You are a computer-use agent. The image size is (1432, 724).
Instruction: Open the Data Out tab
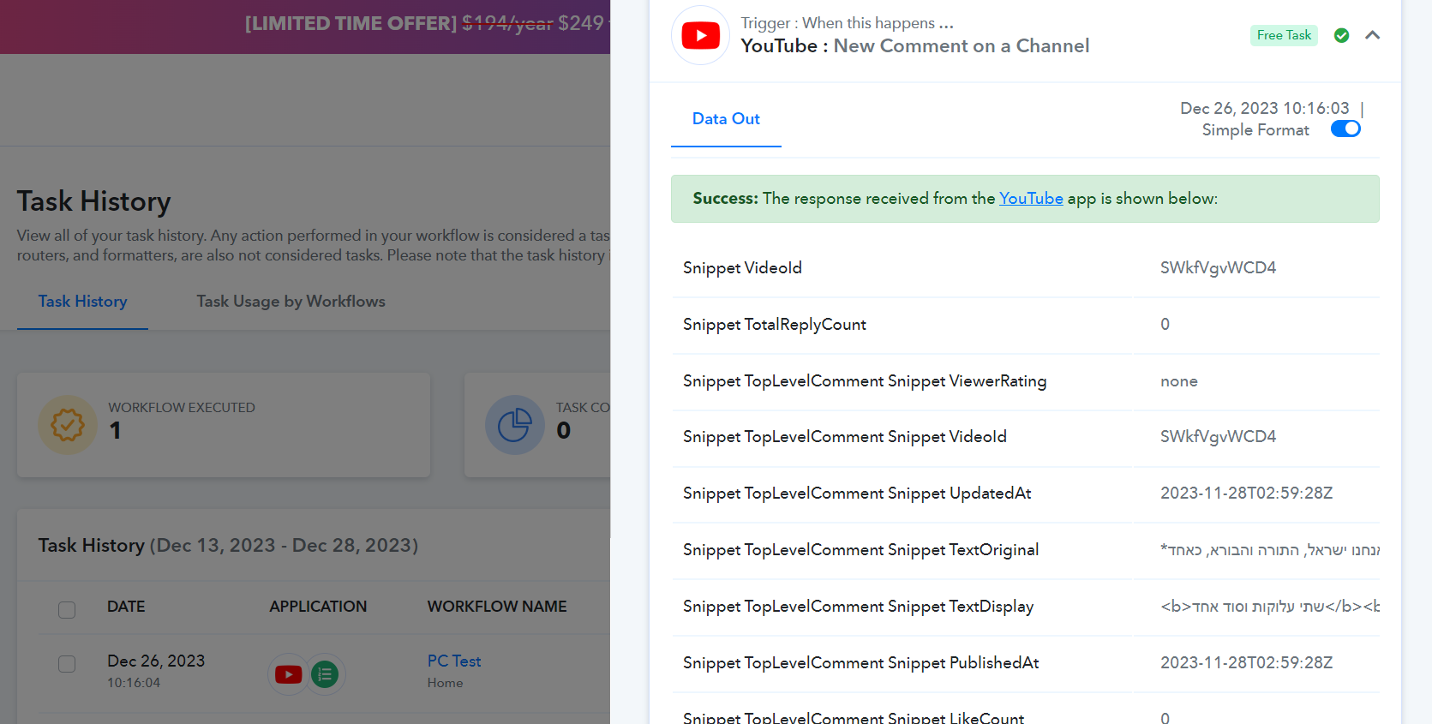coord(726,119)
